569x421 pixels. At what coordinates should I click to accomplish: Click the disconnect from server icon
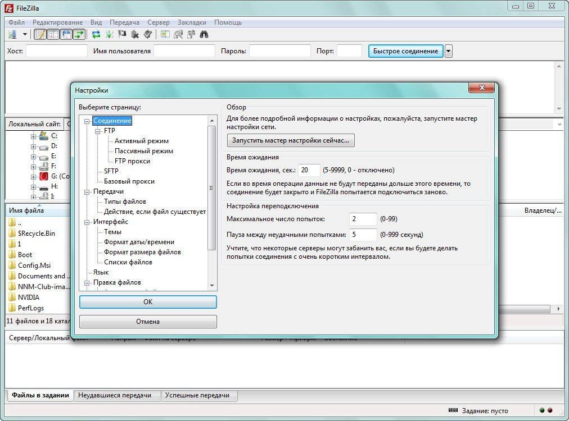[x=135, y=34]
